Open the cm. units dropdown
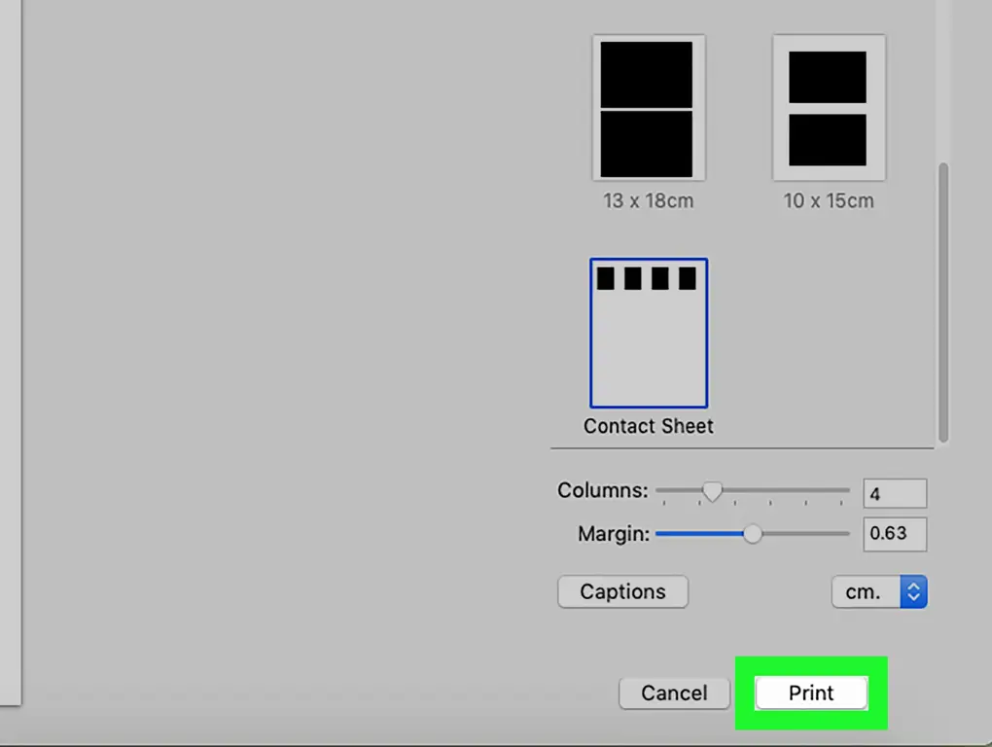The width and height of the screenshot is (992, 747). click(x=879, y=591)
